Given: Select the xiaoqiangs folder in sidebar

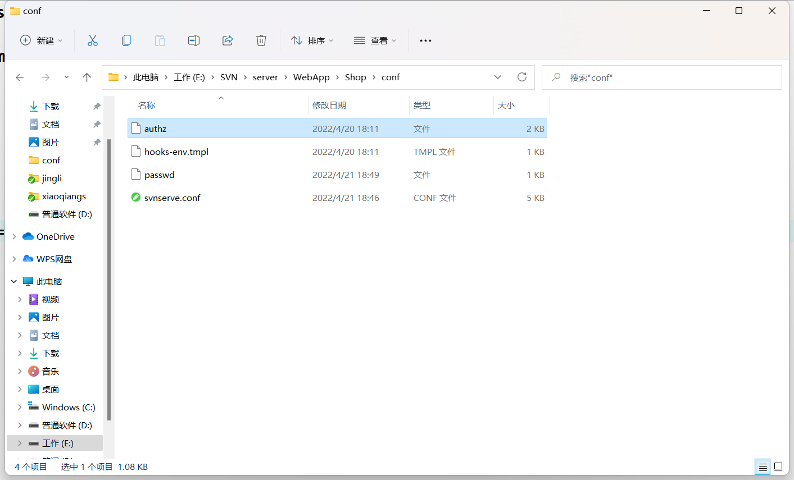Looking at the screenshot, I should [64, 196].
